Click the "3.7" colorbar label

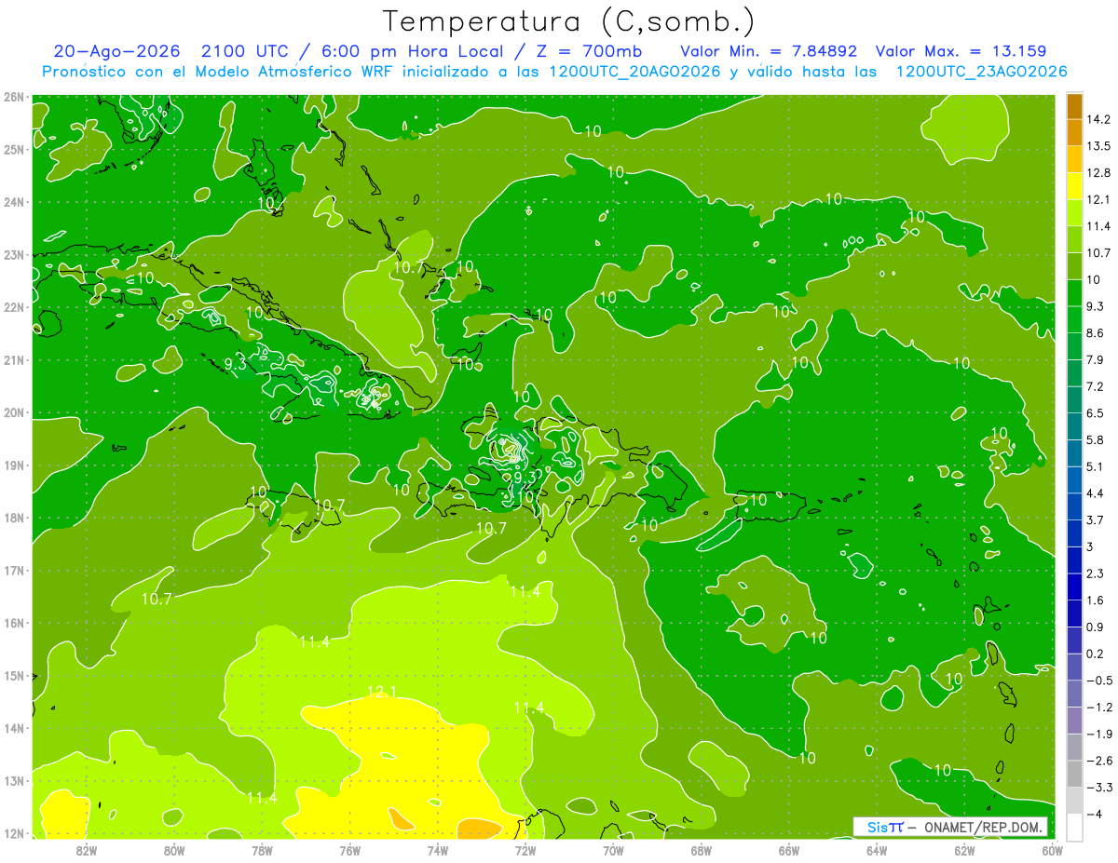[x=1096, y=519]
